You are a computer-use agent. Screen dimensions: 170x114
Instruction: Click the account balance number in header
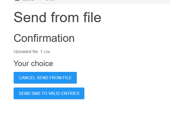[x=50, y=1]
